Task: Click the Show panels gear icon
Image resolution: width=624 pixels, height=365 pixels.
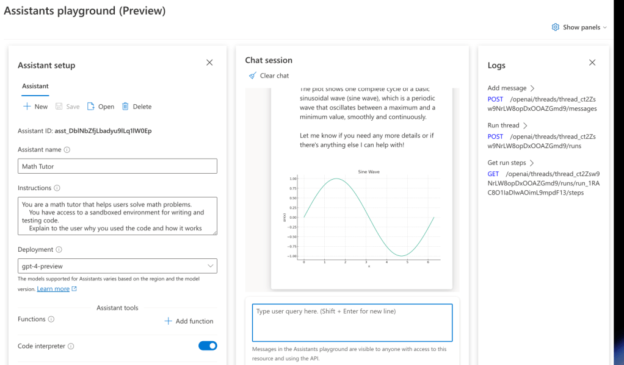Action: click(x=555, y=27)
